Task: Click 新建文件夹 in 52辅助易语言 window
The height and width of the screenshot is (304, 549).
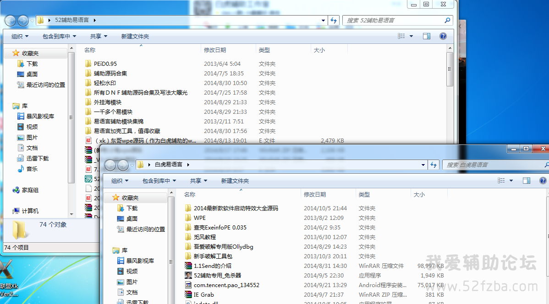Action: click(x=135, y=36)
